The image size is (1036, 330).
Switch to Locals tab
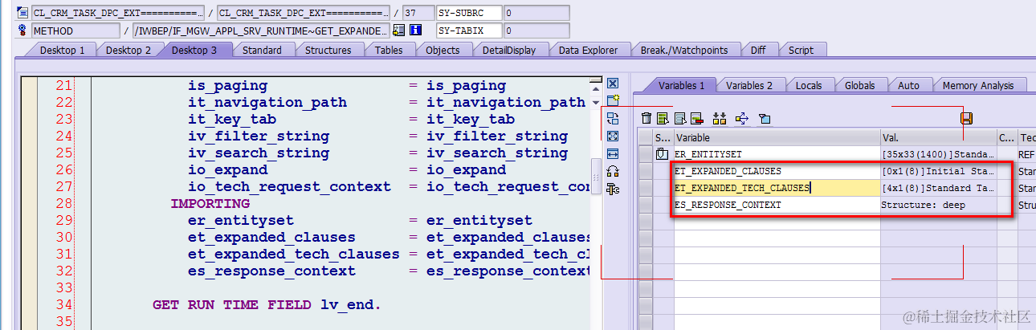tap(809, 85)
